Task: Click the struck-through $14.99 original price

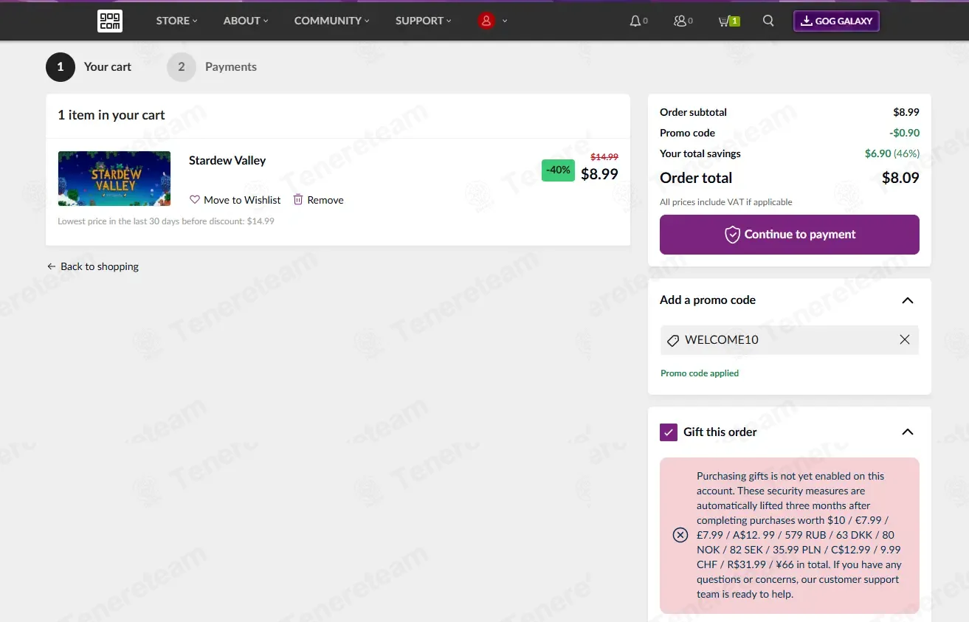Action: 604,157
